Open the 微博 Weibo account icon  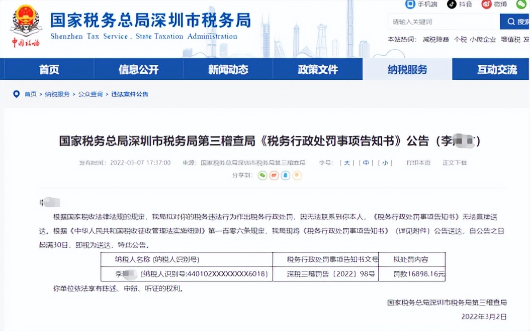[x=486, y=5]
